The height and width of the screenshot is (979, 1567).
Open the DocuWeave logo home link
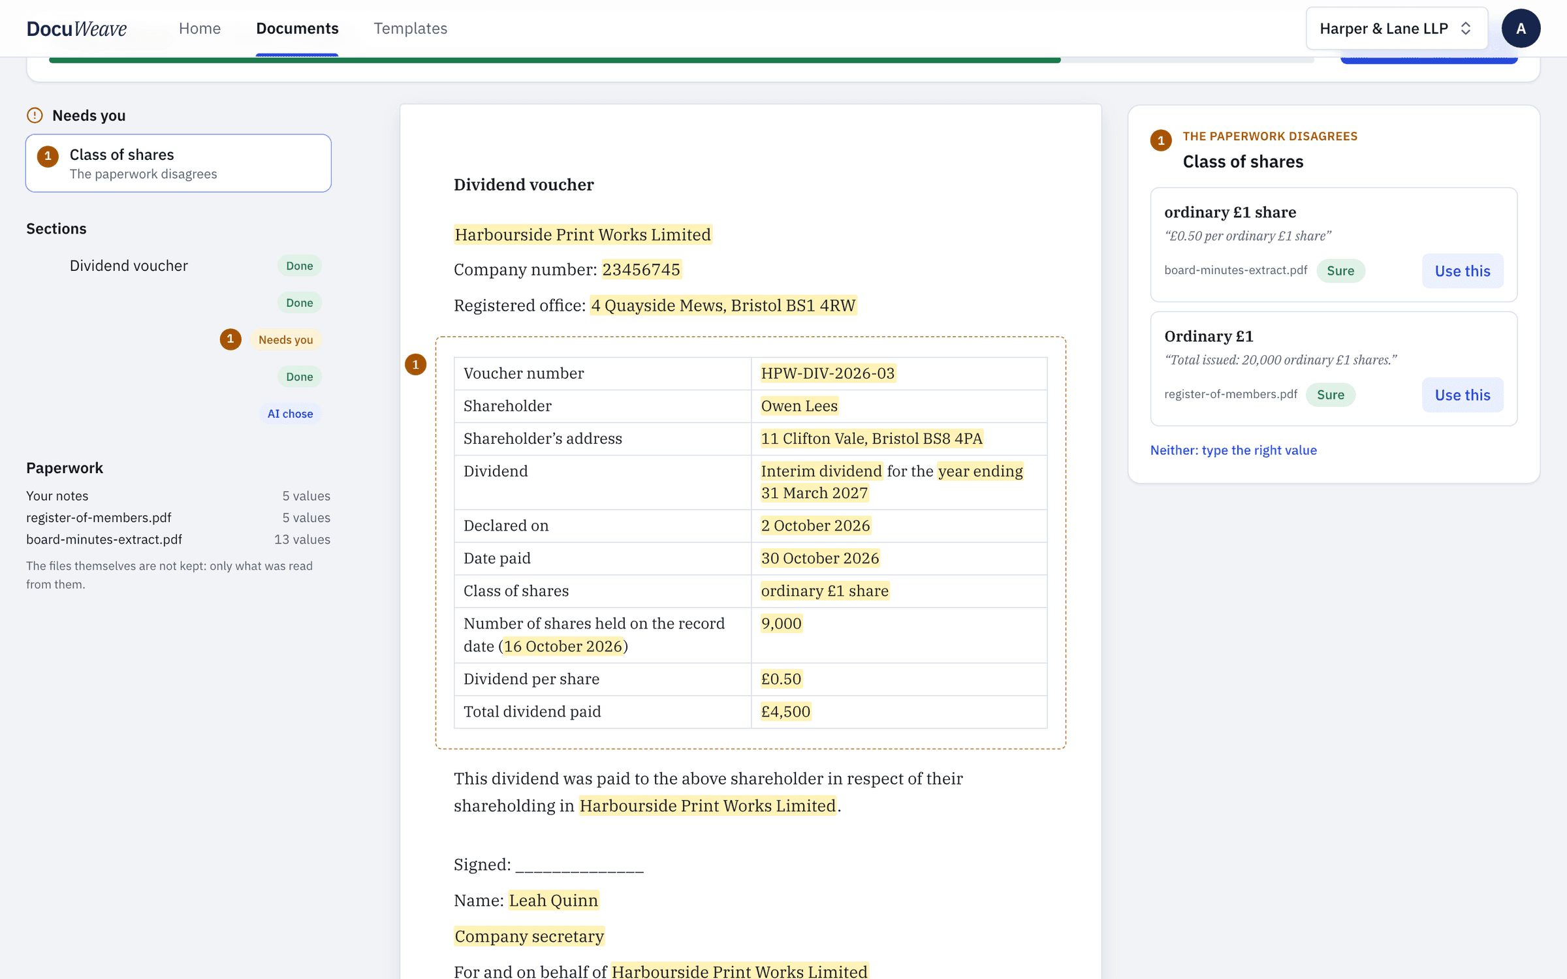point(76,28)
